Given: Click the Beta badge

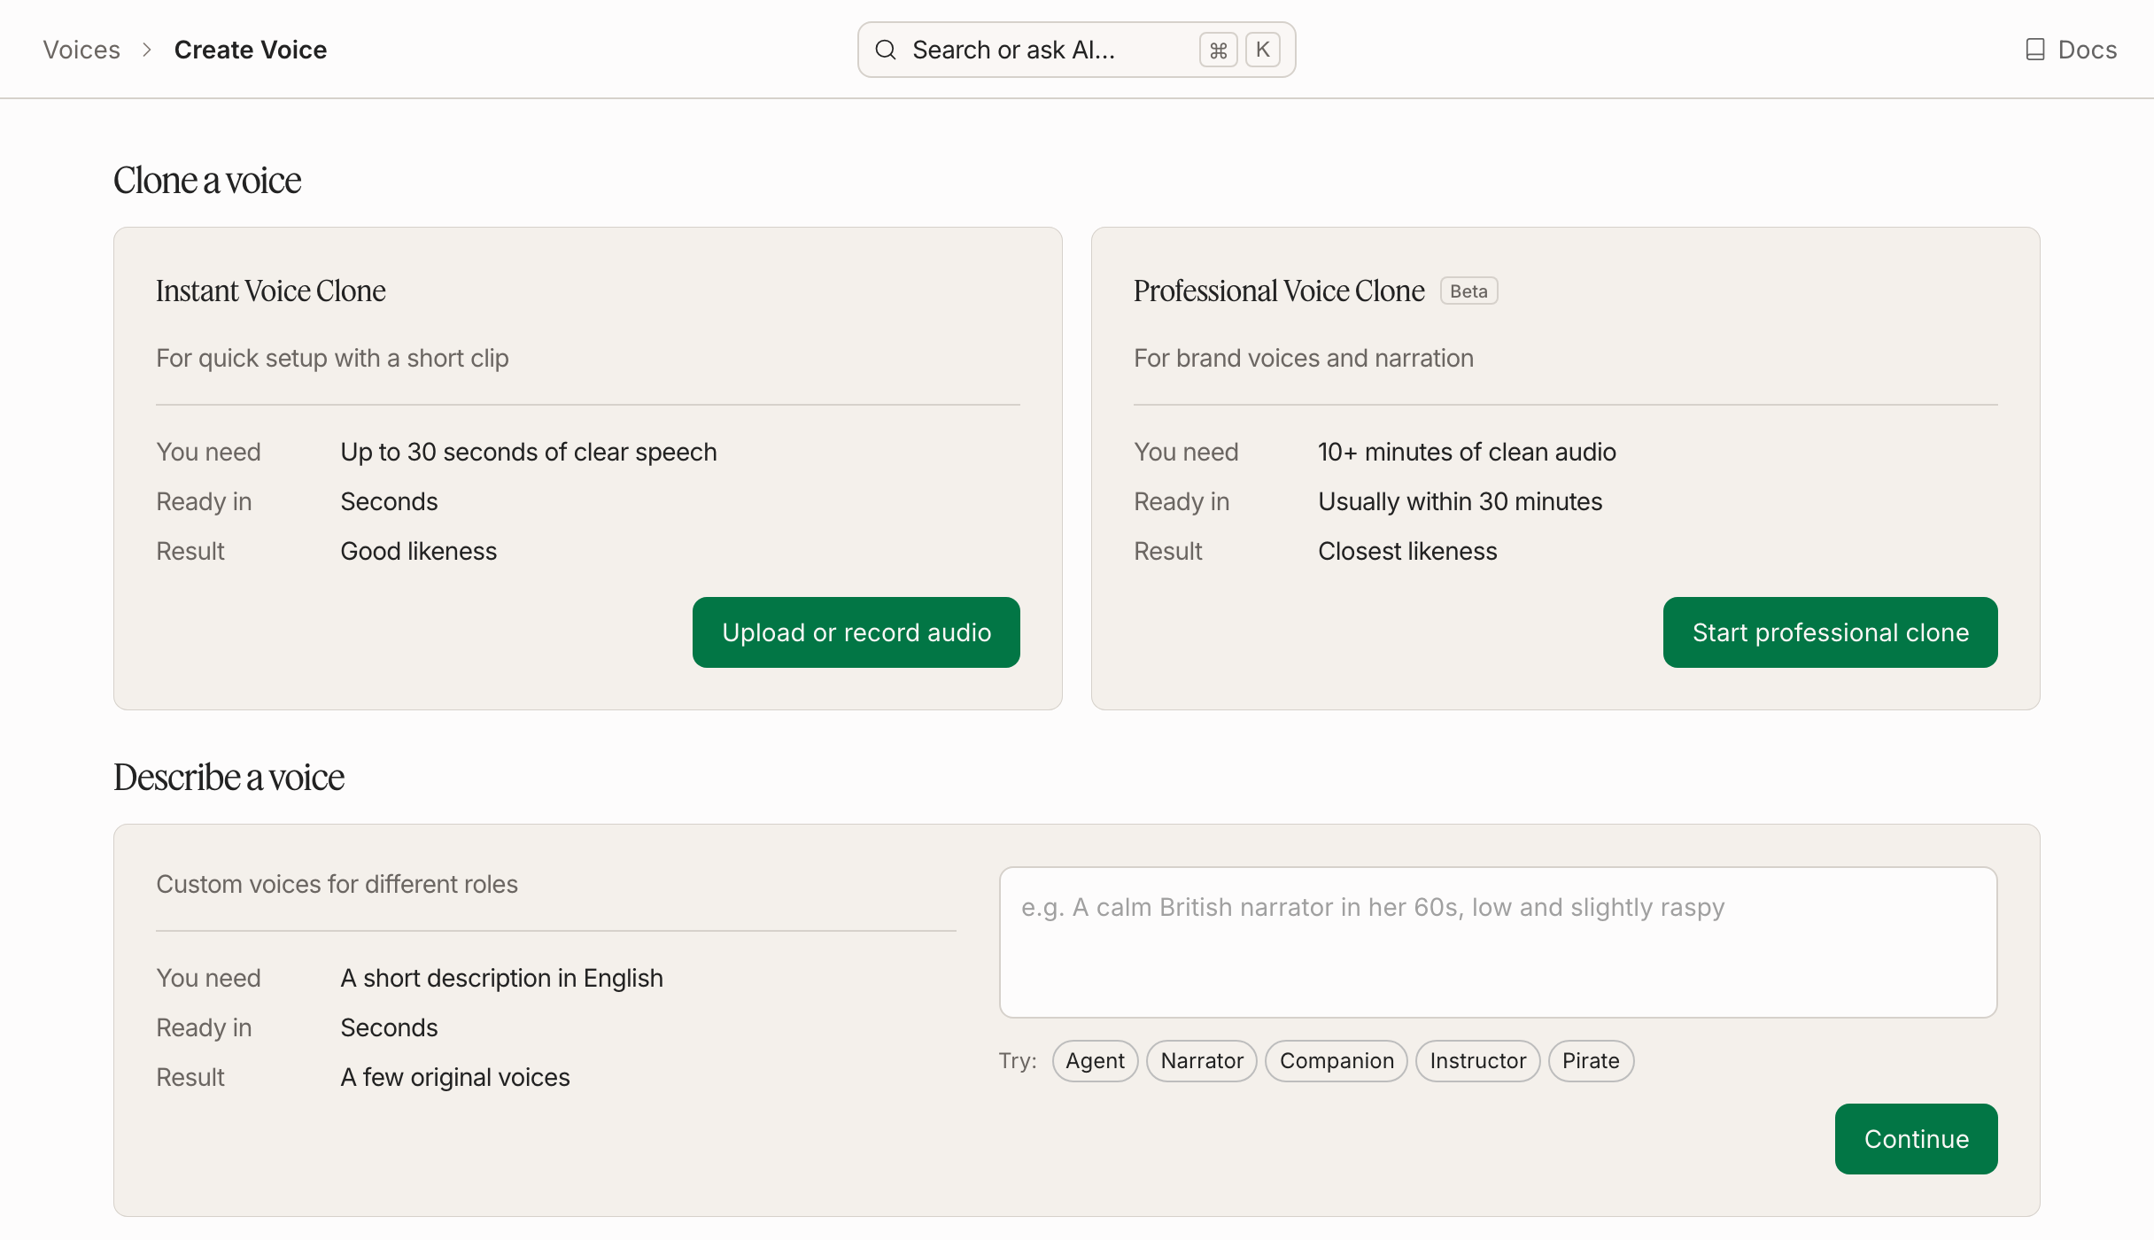Looking at the screenshot, I should pos(1469,291).
